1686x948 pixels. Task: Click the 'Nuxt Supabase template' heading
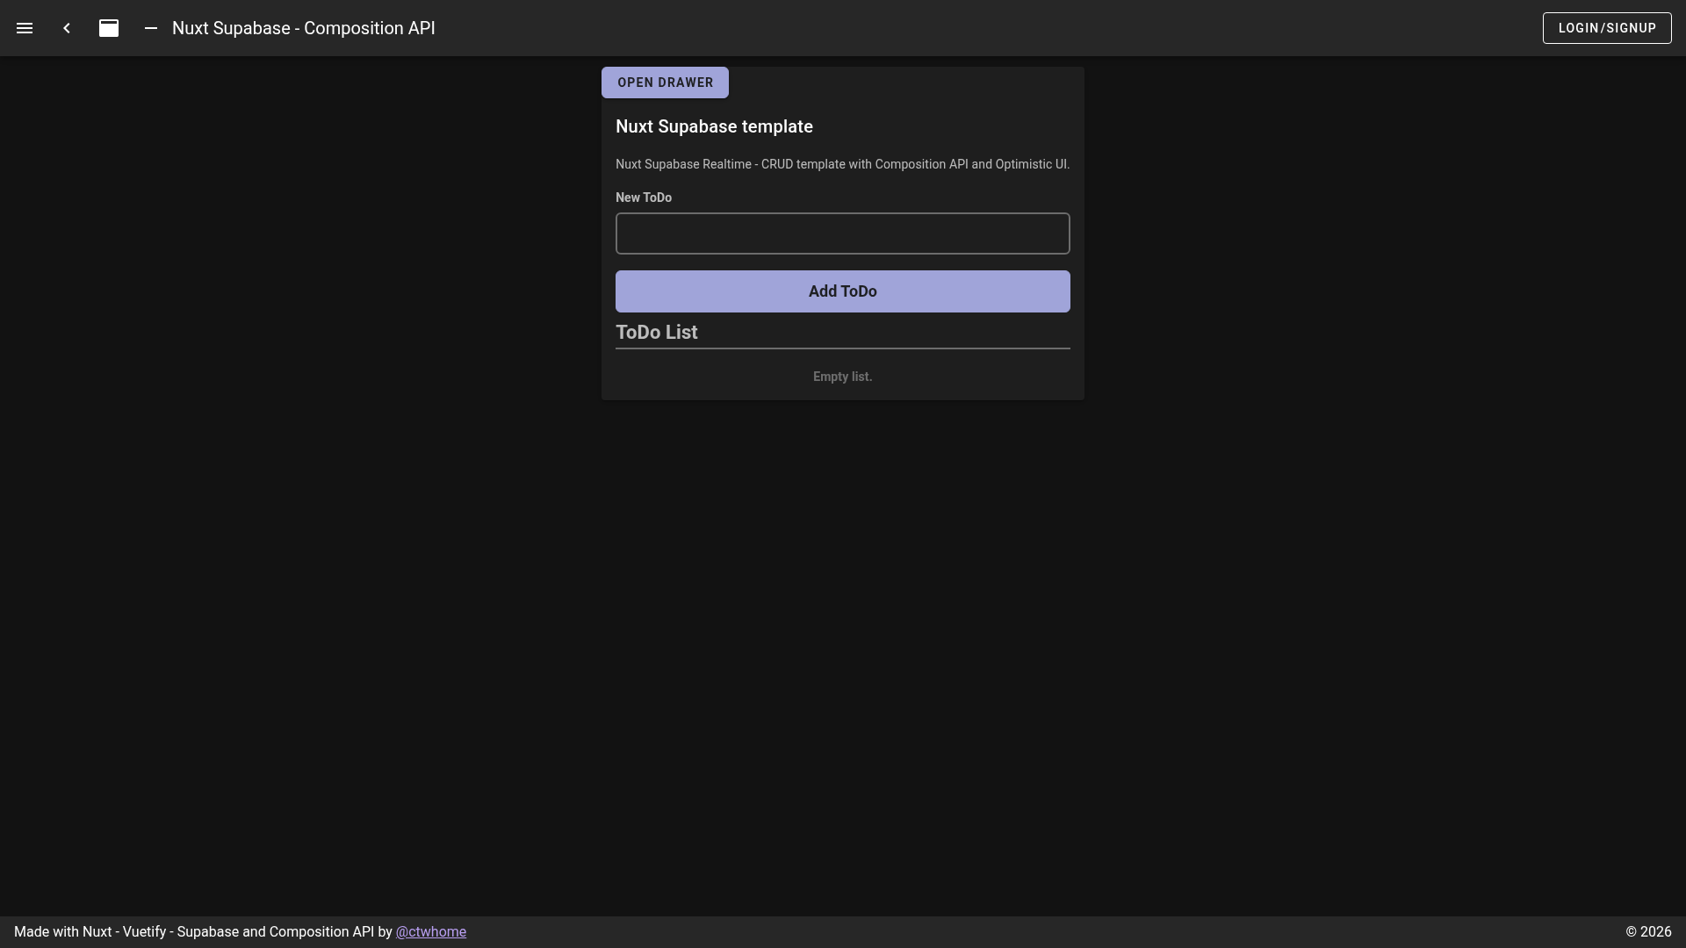(x=714, y=126)
